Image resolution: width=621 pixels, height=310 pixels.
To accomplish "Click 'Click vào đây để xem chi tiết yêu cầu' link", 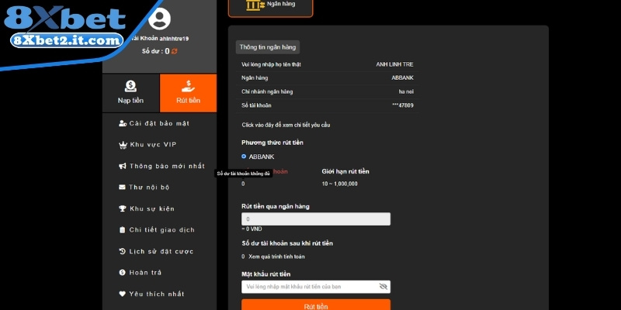I will [x=286, y=125].
